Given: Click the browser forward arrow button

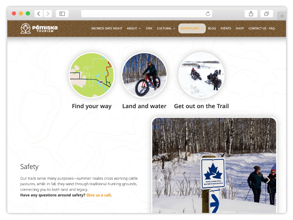Looking at the screenshot, I should pyautogui.click(x=48, y=14).
